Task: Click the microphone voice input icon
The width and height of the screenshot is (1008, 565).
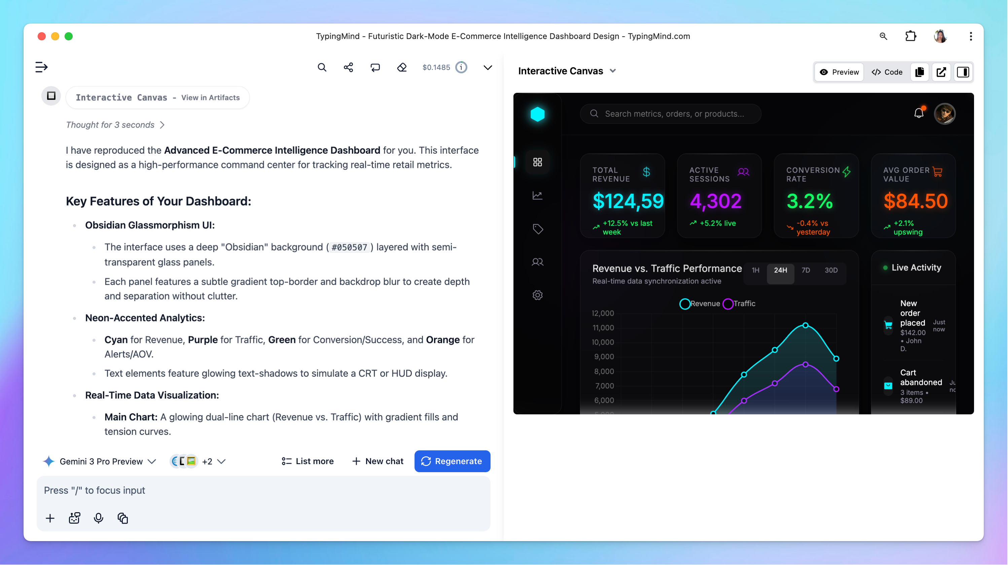Action: coord(98,518)
